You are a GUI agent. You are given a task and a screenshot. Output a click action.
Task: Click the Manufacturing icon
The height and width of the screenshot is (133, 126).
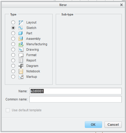click(x=21, y=44)
